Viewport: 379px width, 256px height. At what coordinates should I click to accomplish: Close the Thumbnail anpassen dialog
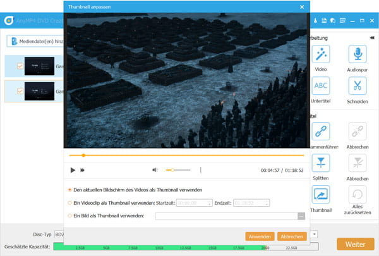click(302, 7)
